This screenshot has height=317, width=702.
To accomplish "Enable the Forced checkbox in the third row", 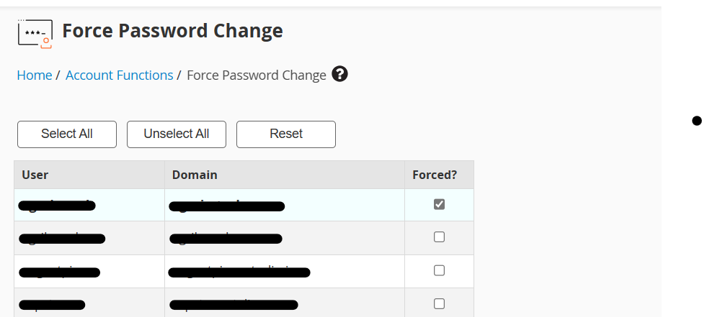I will 439,270.
